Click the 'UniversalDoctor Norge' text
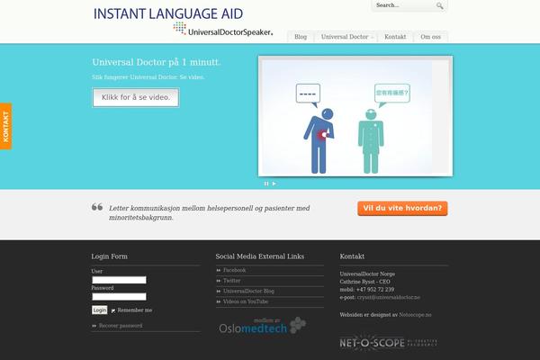Viewport: 540px width, 360px height. click(x=367, y=274)
